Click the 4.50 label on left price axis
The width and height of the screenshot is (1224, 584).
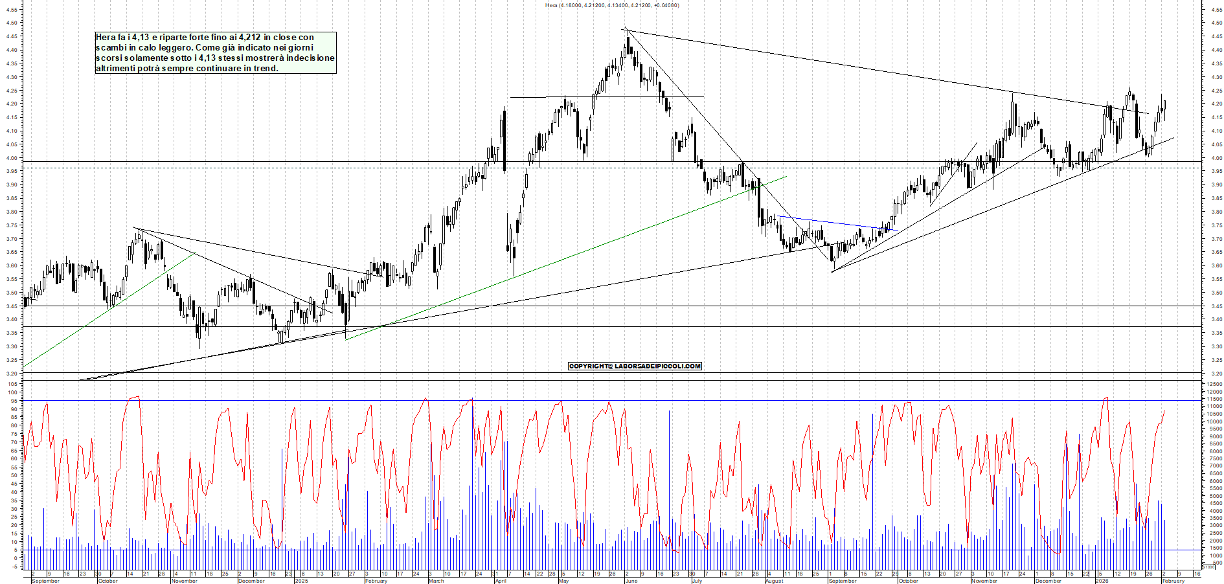pos(12,23)
